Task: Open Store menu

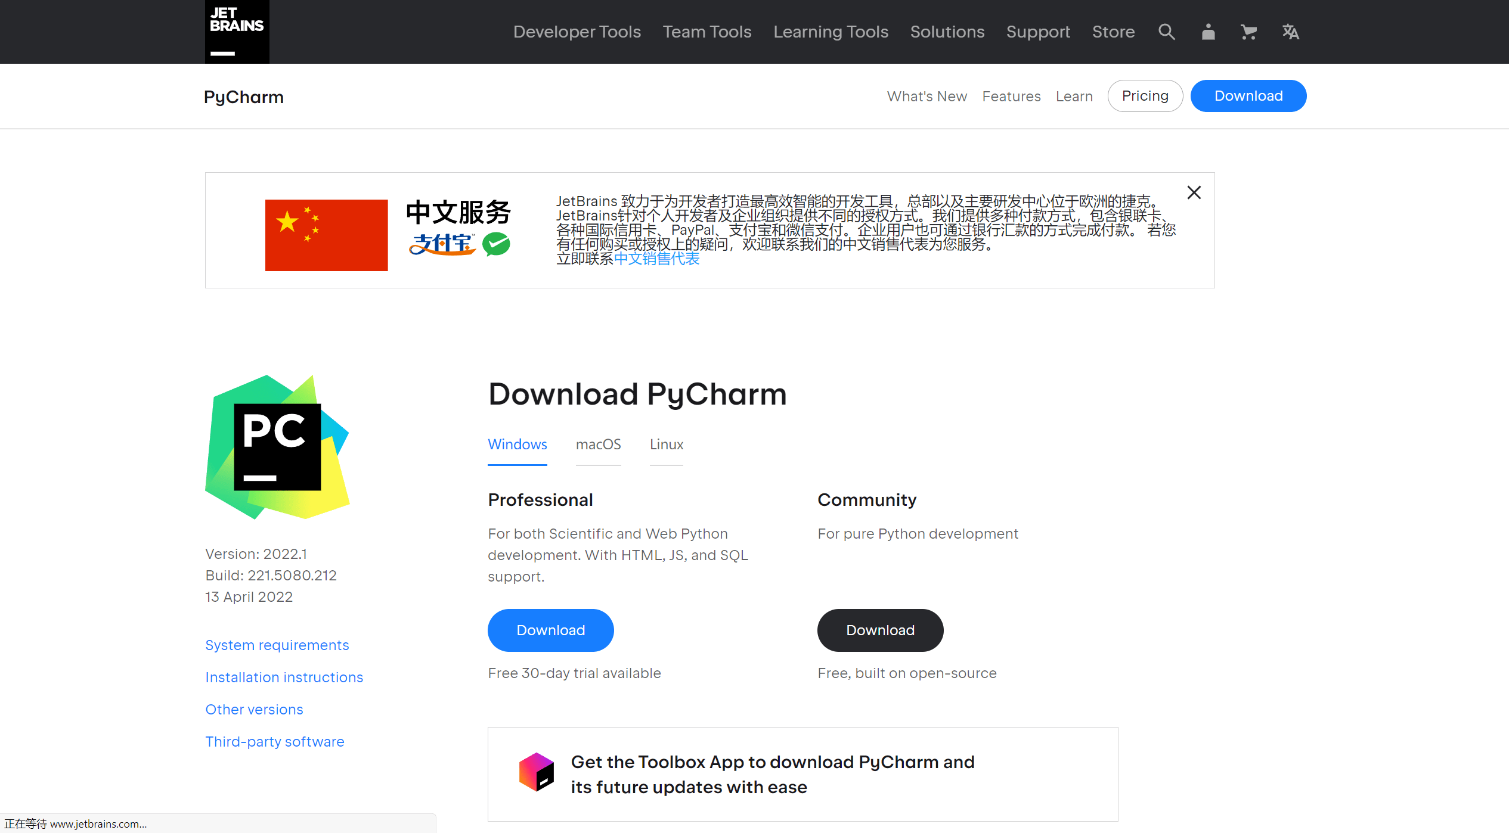Action: pos(1113,32)
